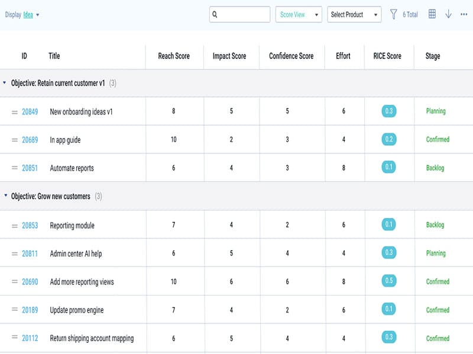Open the Display Idea dropdown
The height and width of the screenshot is (354, 473).
28,15
